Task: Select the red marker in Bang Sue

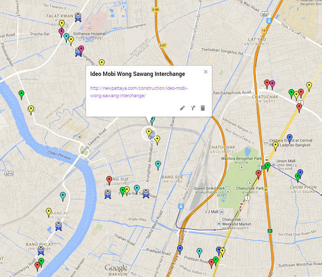Action: pyautogui.click(x=109, y=180)
